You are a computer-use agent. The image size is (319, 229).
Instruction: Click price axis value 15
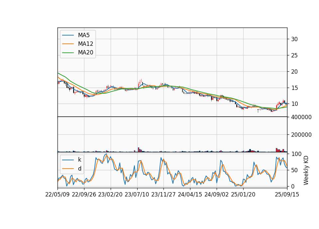294,88
